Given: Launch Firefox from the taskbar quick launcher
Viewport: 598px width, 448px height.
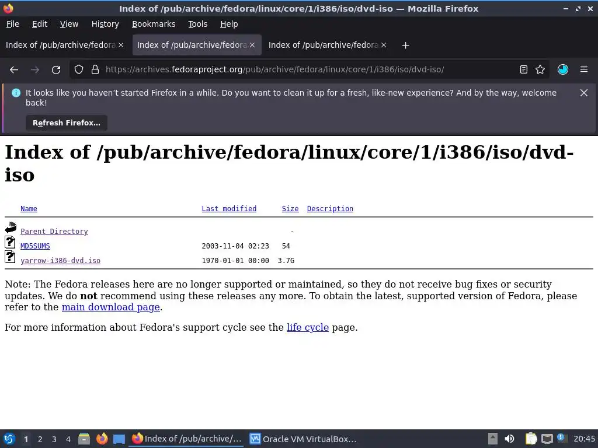Looking at the screenshot, I should click(x=102, y=439).
